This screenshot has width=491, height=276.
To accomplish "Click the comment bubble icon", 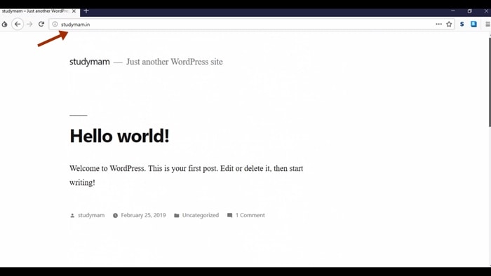I will point(230,215).
